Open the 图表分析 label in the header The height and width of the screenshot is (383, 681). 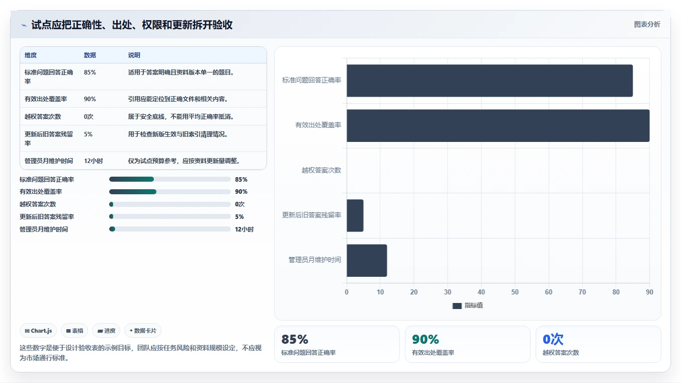pos(647,24)
